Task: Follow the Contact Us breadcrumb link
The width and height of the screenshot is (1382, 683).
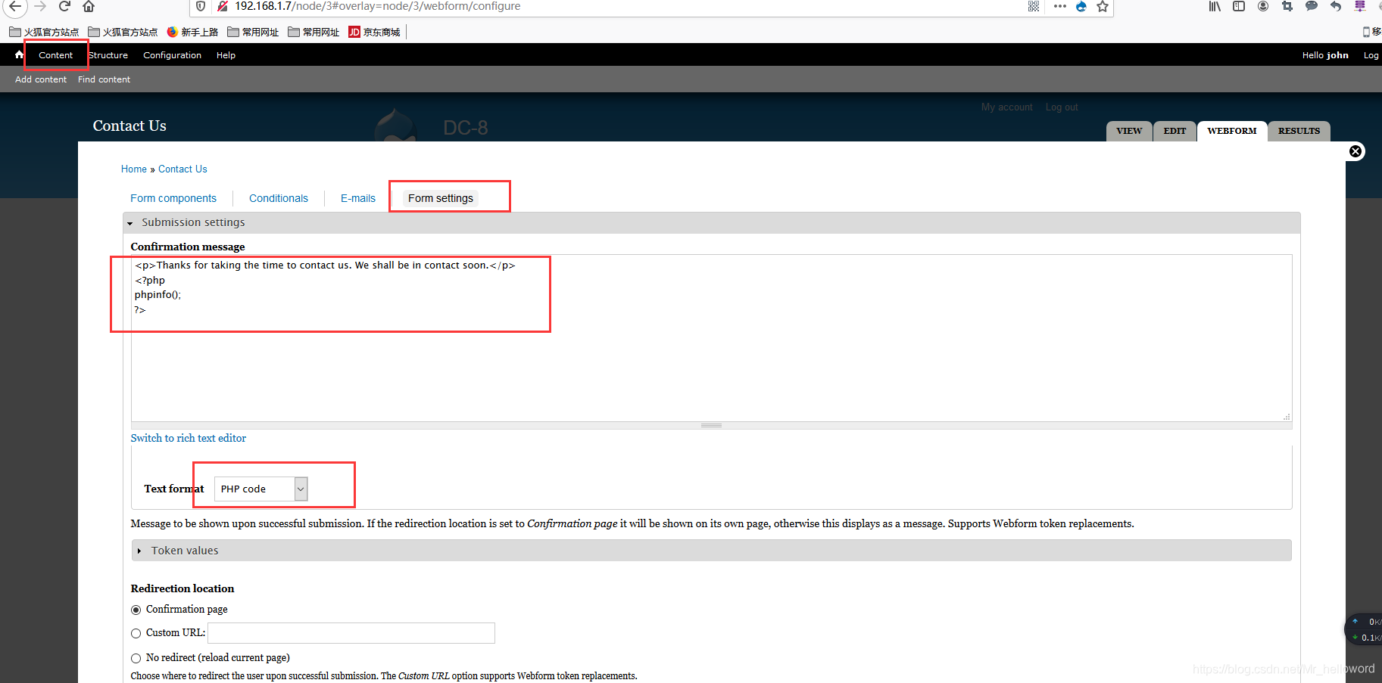Action: (182, 169)
